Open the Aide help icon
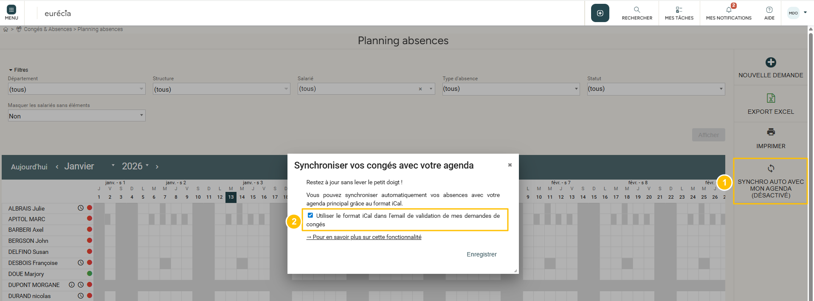814x301 pixels. 769,10
